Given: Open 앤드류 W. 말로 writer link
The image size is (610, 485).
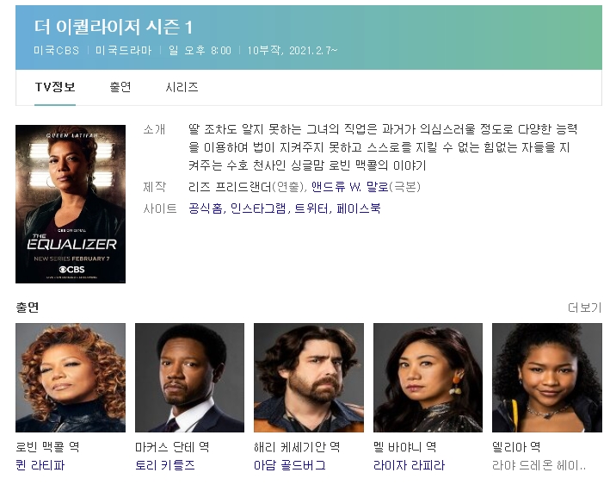Looking at the screenshot, I should pos(350,187).
